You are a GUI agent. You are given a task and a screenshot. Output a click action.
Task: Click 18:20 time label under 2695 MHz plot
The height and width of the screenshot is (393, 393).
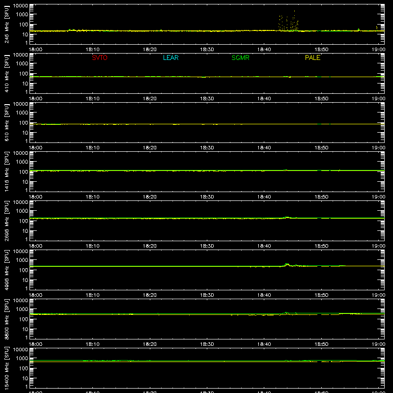click(150, 246)
